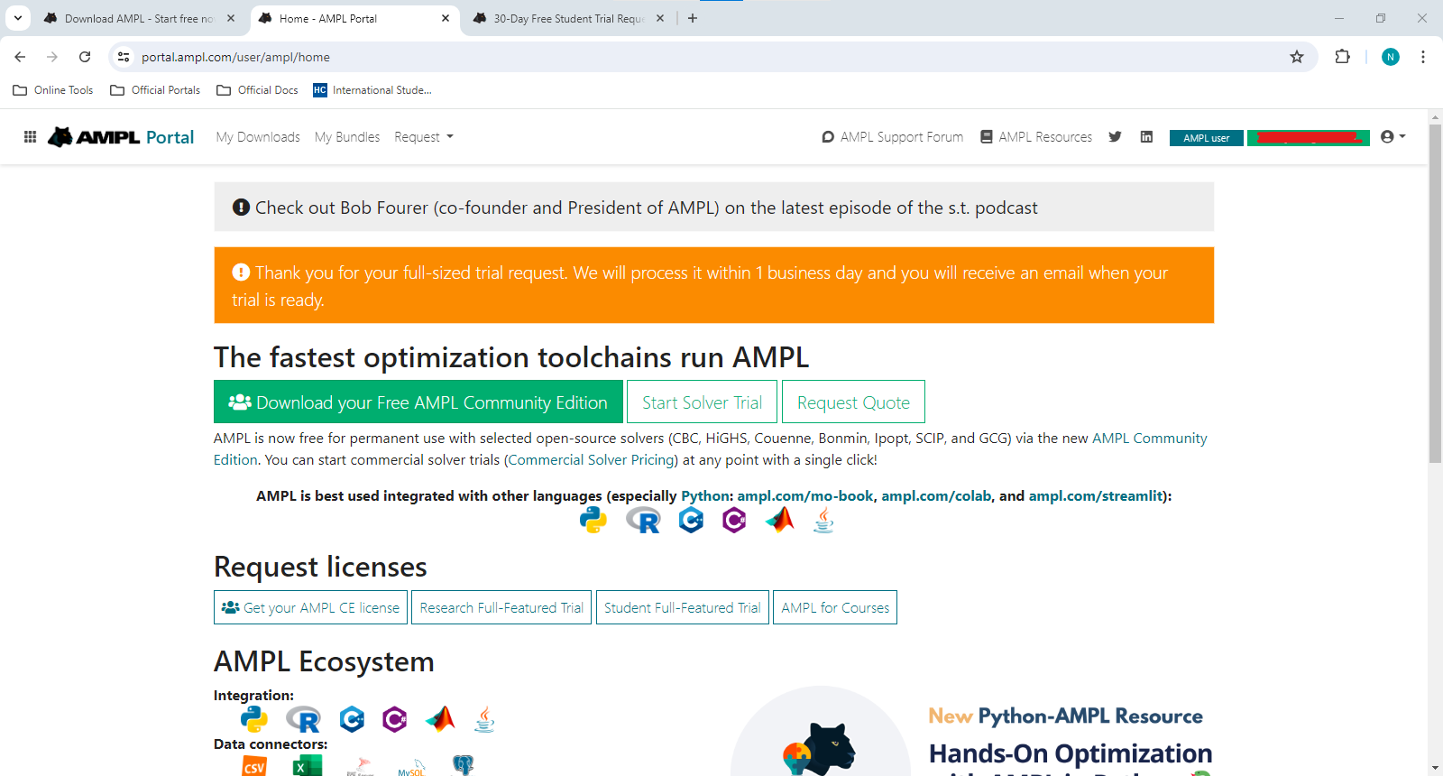
Task: Click the Java icon under Integration
Action: point(484,719)
